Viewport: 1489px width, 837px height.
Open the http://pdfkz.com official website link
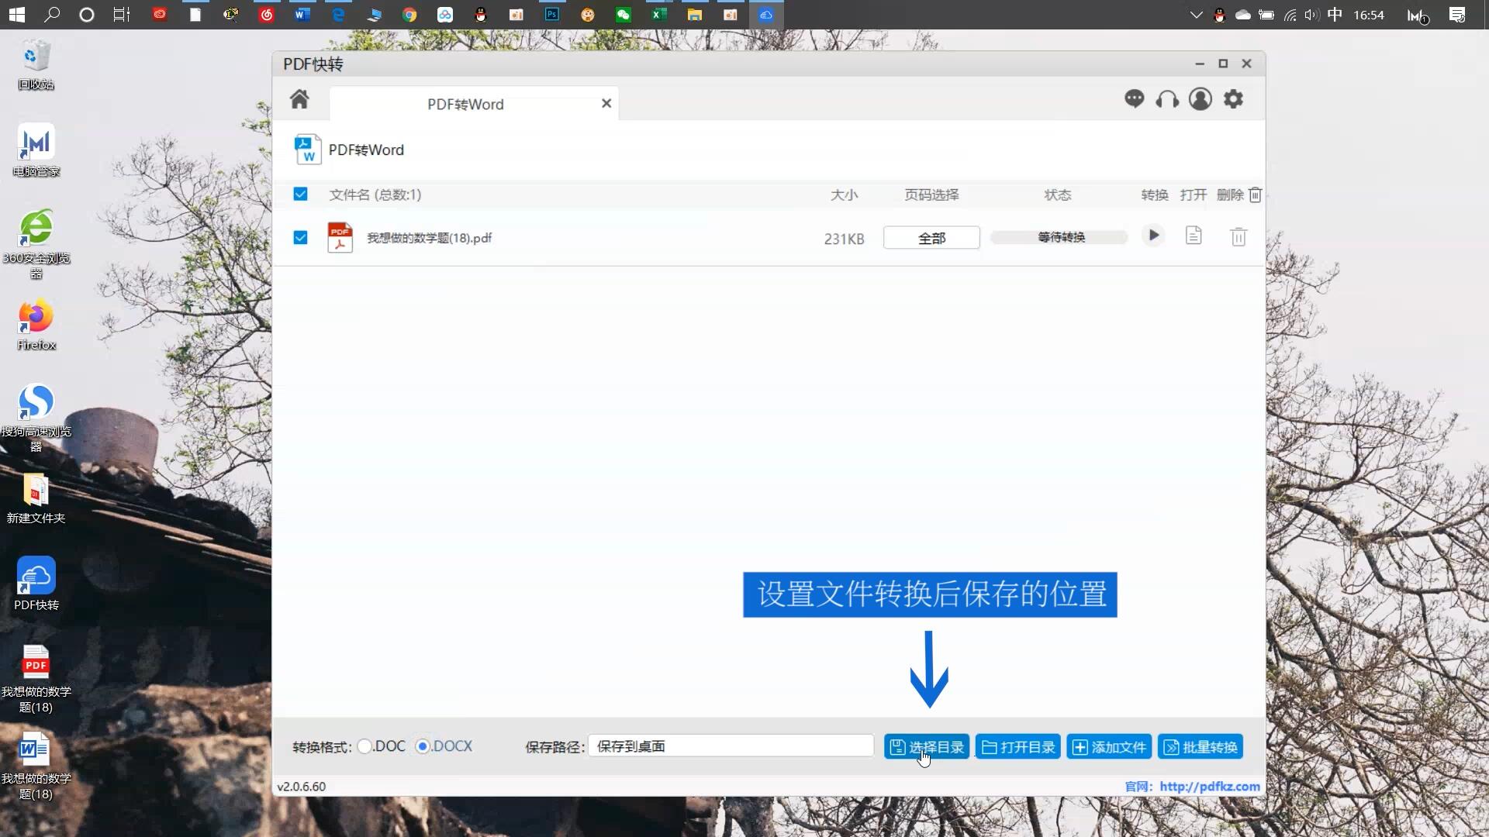pyautogui.click(x=1209, y=786)
